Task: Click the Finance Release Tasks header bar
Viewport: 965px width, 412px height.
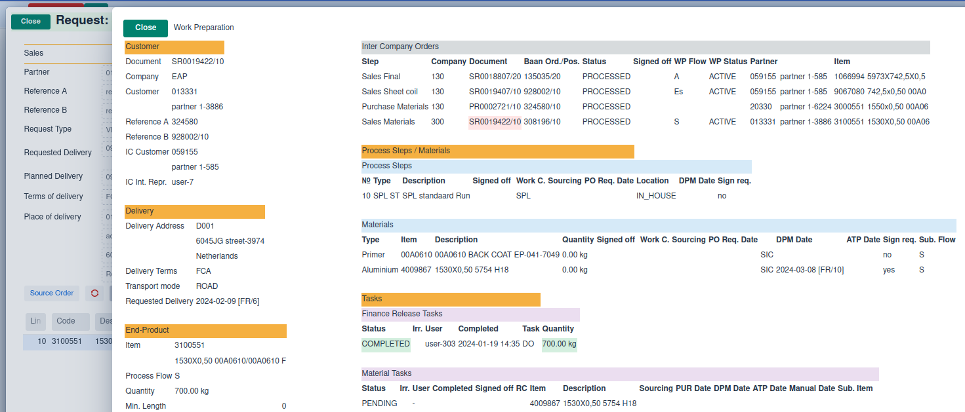Action: 470,314
